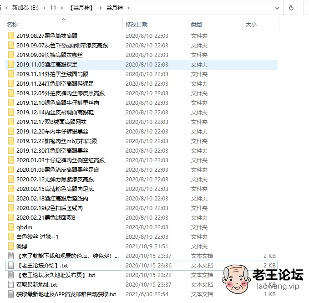This screenshot has width=309, height=303.
Task: Sort by the 修改日期 column header
Action: pyautogui.click(x=137, y=24)
